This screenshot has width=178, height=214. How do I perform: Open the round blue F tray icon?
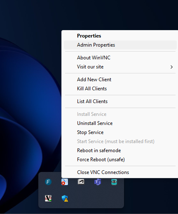pos(48,182)
